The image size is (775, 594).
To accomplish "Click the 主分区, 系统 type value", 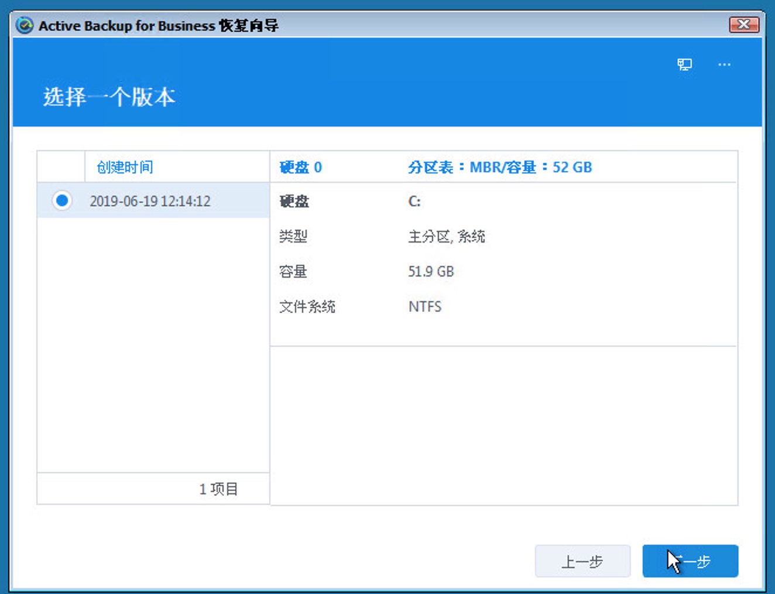I will (447, 237).
